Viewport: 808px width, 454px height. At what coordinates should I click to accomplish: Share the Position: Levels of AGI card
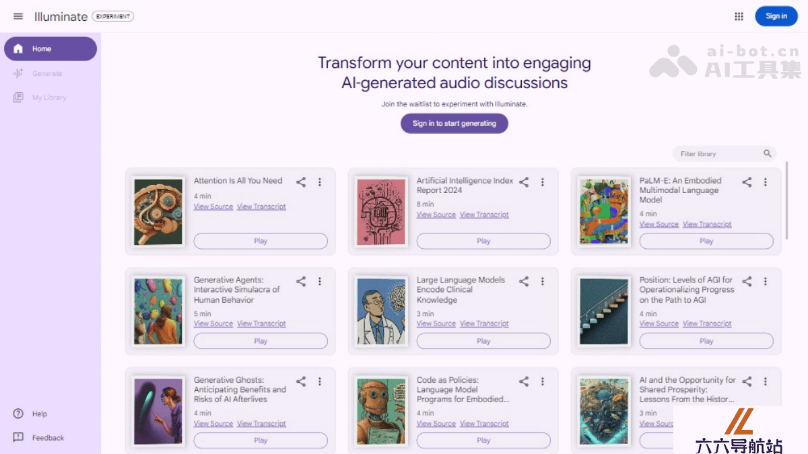[x=747, y=281]
